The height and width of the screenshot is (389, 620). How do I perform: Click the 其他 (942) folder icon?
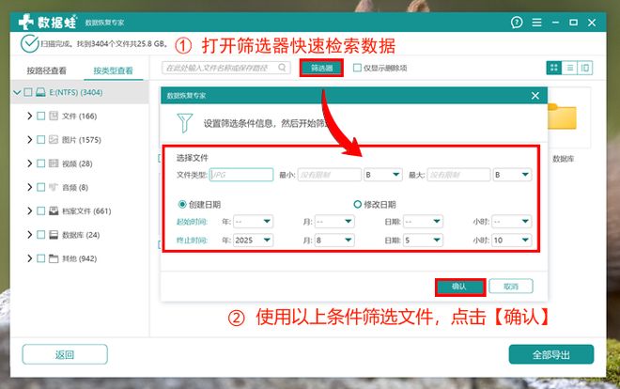point(54,258)
